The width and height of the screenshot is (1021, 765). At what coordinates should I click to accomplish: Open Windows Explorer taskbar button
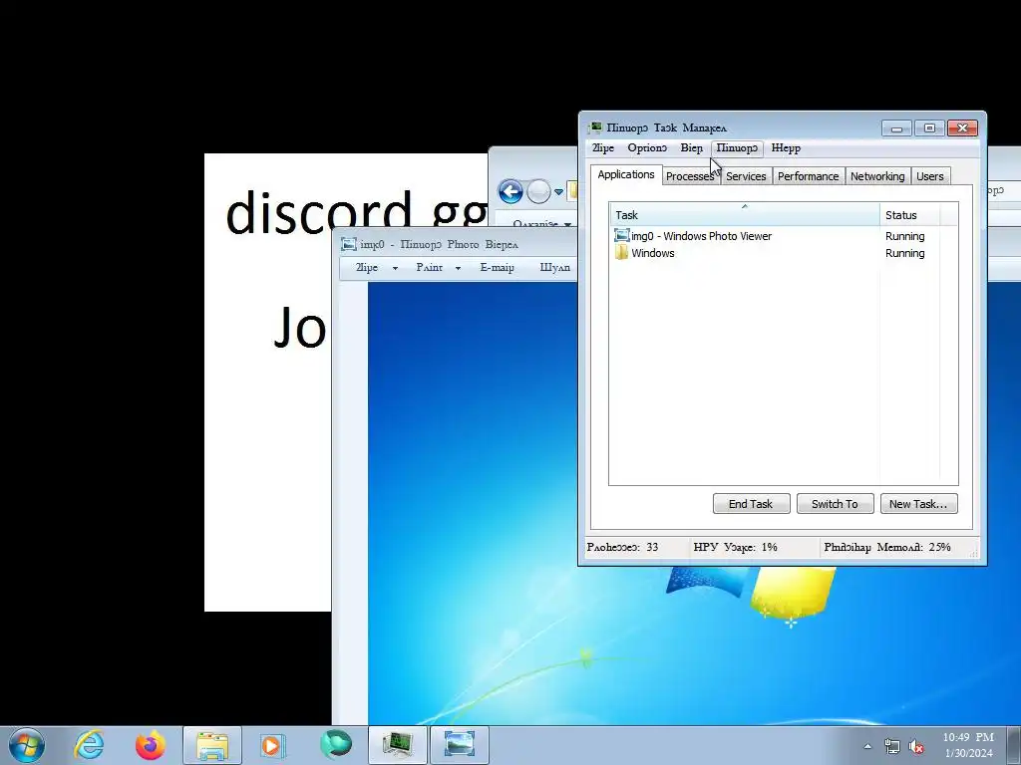click(x=212, y=745)
